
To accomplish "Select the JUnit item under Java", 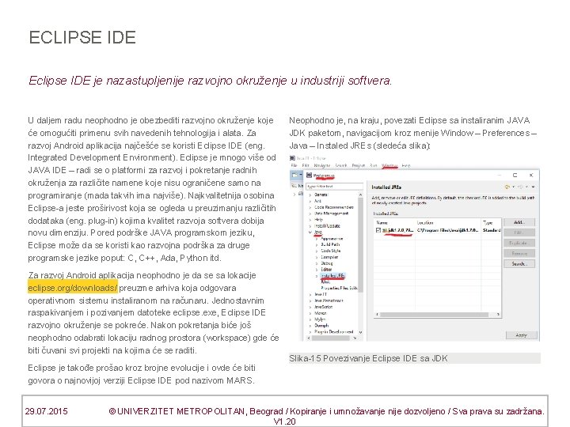I will [x=325, y=282].
